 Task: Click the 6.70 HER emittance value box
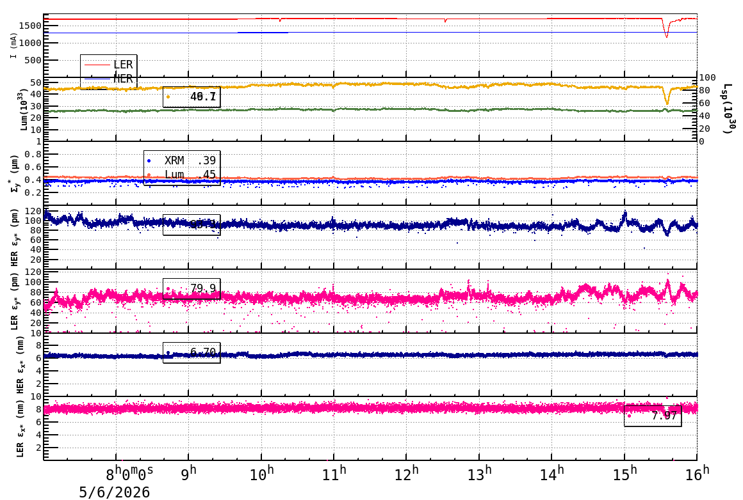[x=192, y=352]
